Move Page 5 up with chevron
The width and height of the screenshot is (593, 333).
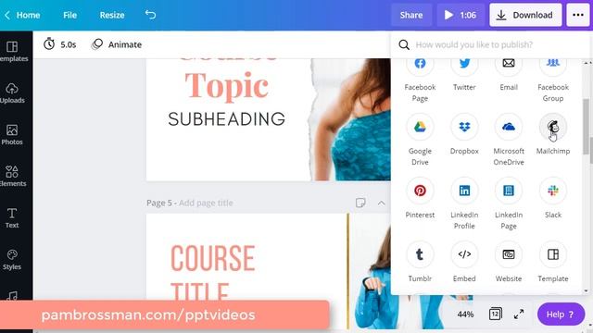click(x=381, y=203)
